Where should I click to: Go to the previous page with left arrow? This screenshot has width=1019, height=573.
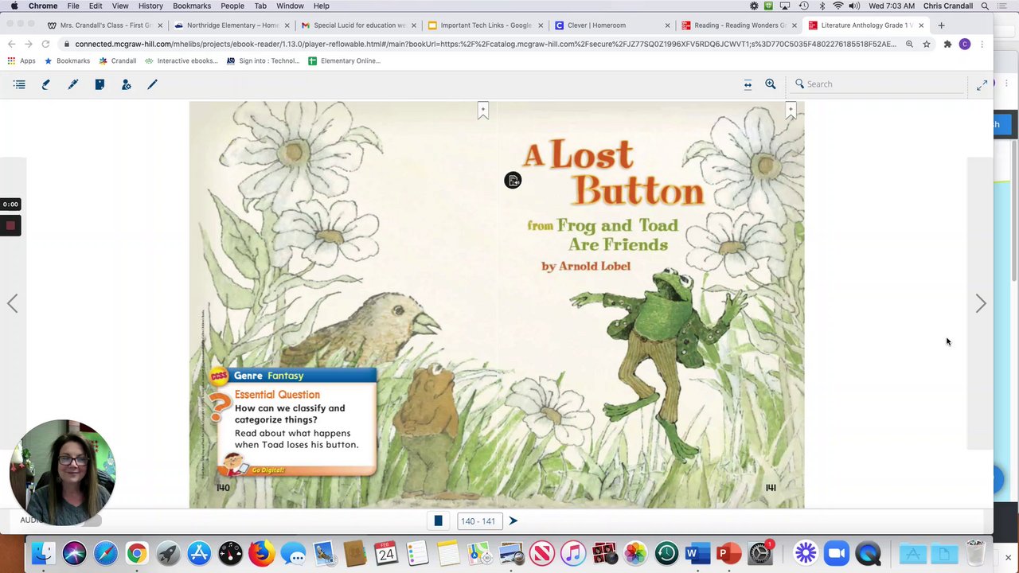(x=13, y=303)
